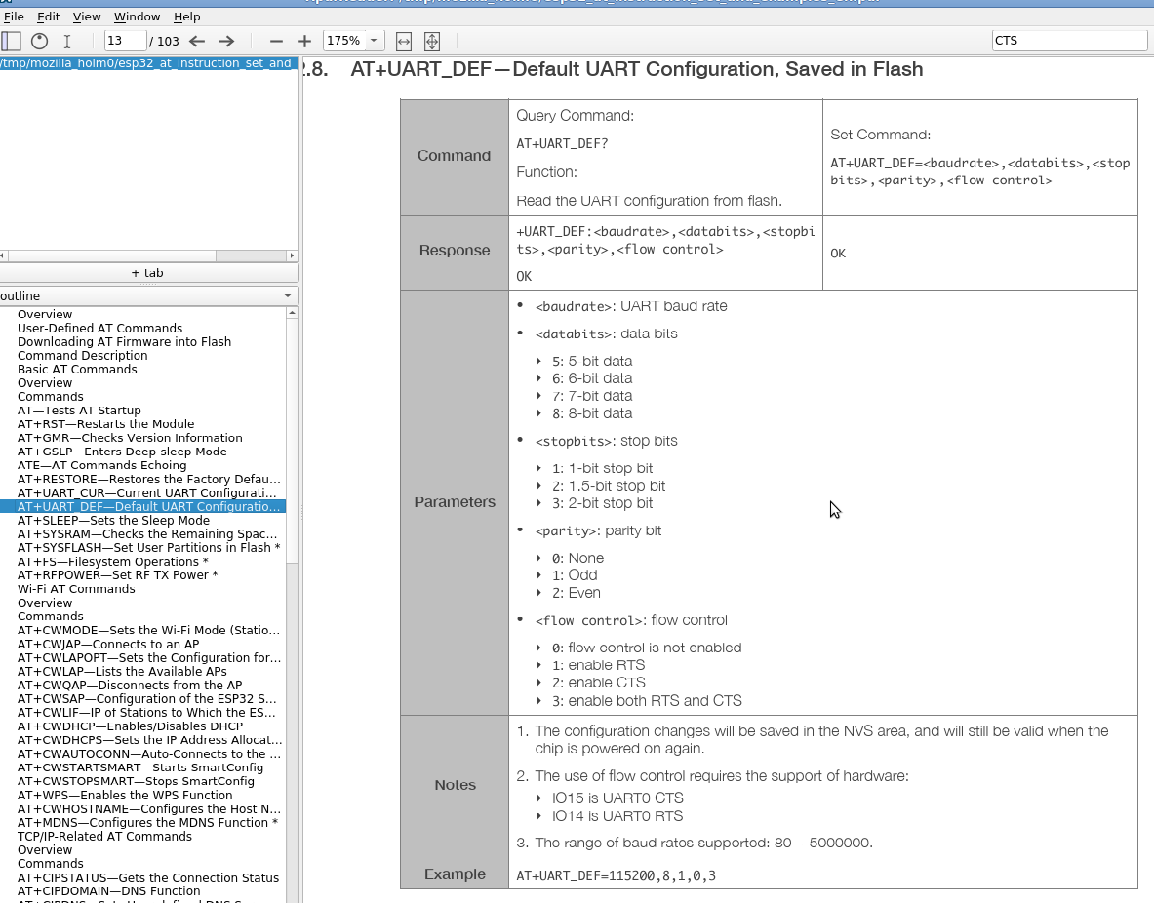Jump to AT+CWLAP—Lists the Available APs entry
The width and height of the screenshot is (1154, 903).
click(122, 671)
